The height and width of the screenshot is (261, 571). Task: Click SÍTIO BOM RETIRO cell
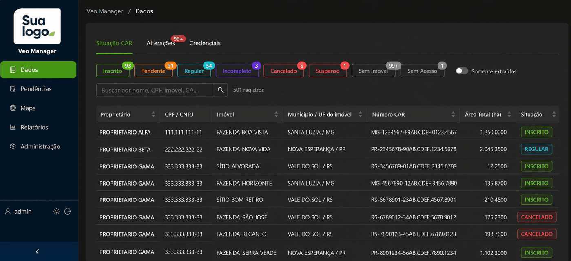(240, 200)
